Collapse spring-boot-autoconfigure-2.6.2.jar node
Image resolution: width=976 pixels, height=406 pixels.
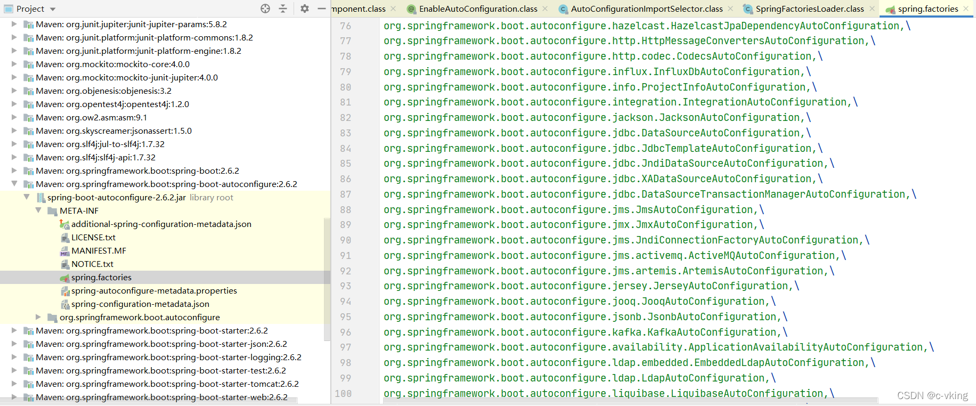pyautogui.click(x=27, y=197)
